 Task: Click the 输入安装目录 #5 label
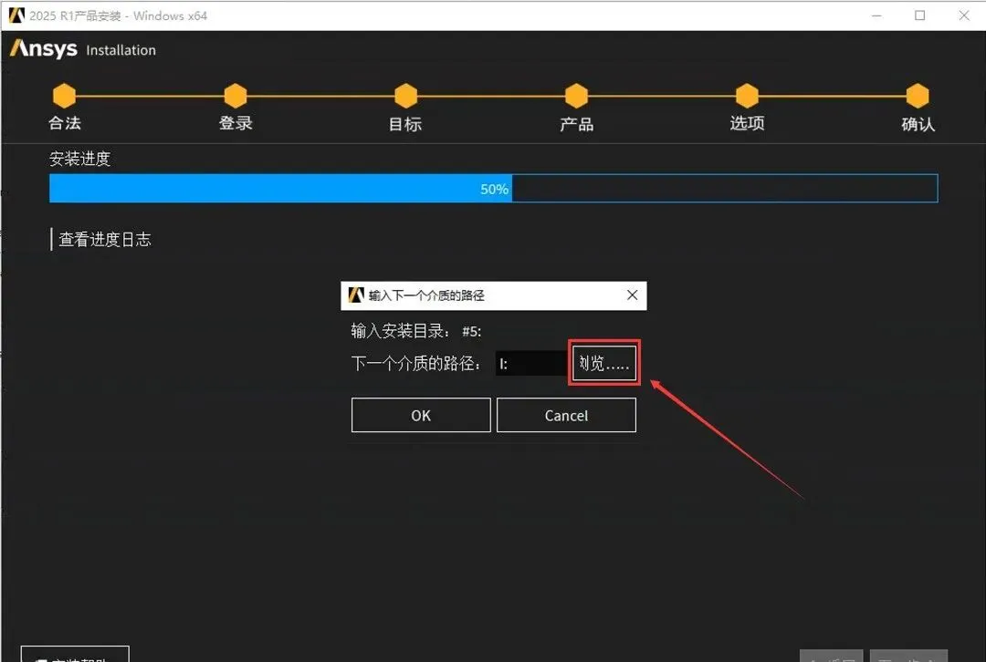[415, 331]
